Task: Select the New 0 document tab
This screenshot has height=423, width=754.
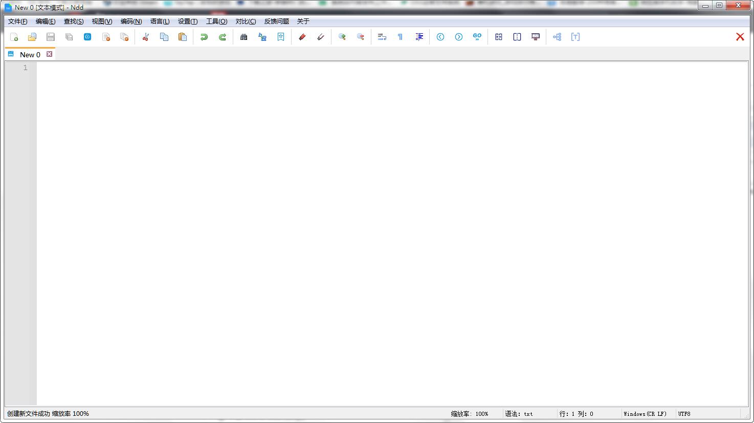Action: [30, 55]
